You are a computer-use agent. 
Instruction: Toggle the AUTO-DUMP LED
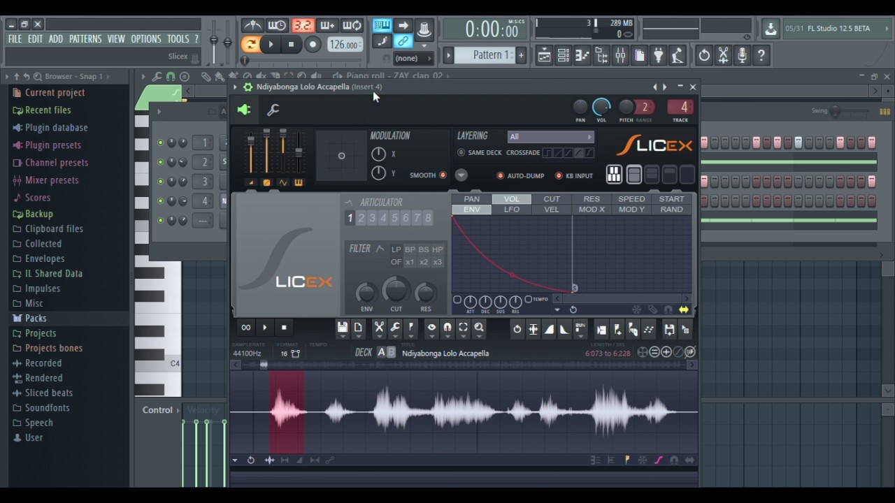coord(500,176)
